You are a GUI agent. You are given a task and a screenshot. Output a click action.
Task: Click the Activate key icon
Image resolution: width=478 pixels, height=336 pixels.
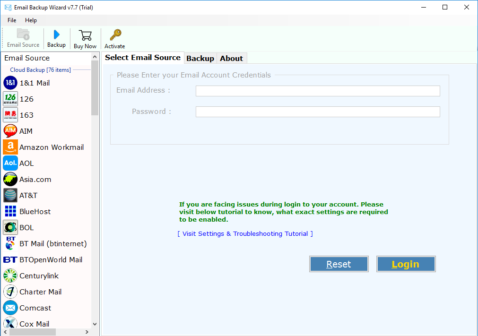(x=115, y=35)
